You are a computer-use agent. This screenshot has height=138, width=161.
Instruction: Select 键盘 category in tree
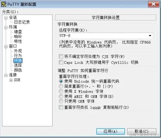[x=18, y=32]
